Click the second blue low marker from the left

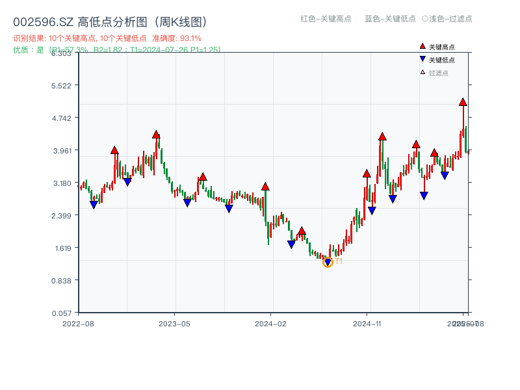(127, 182)
